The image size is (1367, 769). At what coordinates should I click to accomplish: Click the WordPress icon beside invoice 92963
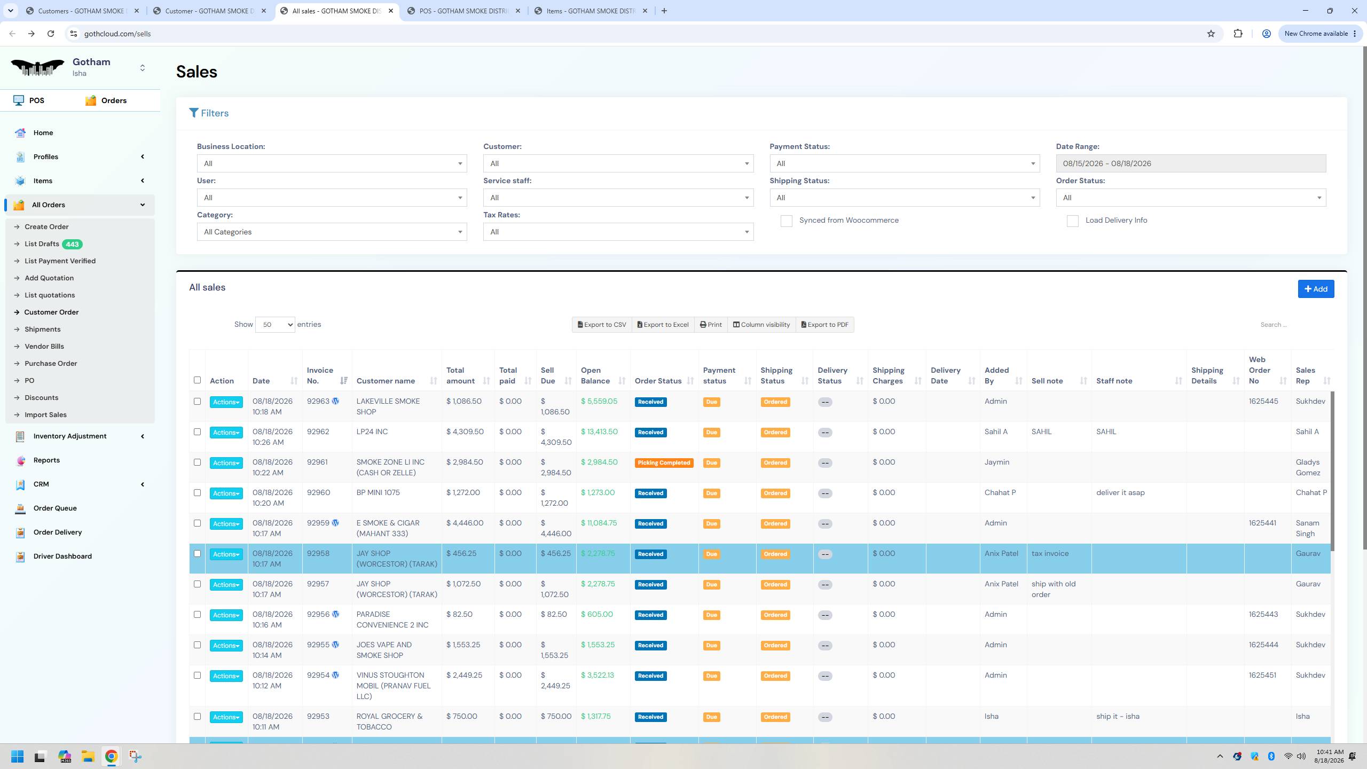point(335,401)
